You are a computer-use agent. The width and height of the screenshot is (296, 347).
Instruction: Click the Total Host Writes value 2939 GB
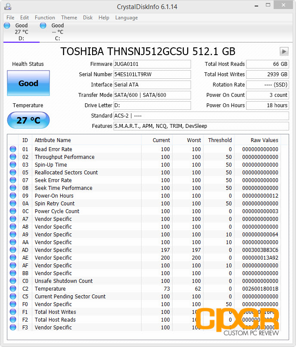(x=268, y=74)
